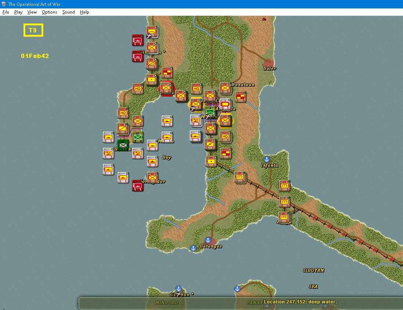403x310 pixels.
Task: Select the 1-2 red-yellow XXXX counter
Action: click(x=226, y=154)
